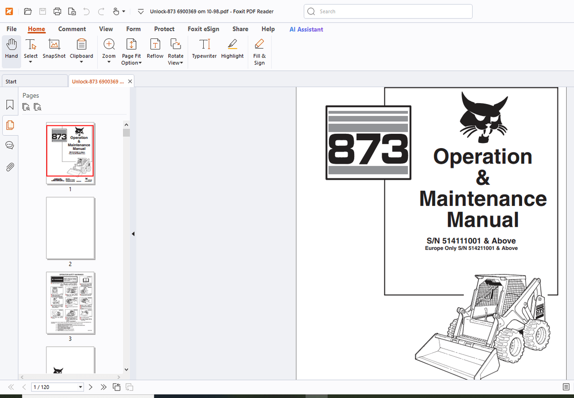The image size is (574, 398).
Task: Expand the Zoom dropdown
Action: click(109, 62)
